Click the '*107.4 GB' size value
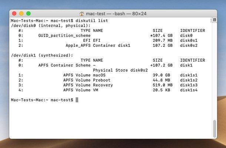Screen dimensions: 226x148 pyautogui.click(x=161, y=35)
